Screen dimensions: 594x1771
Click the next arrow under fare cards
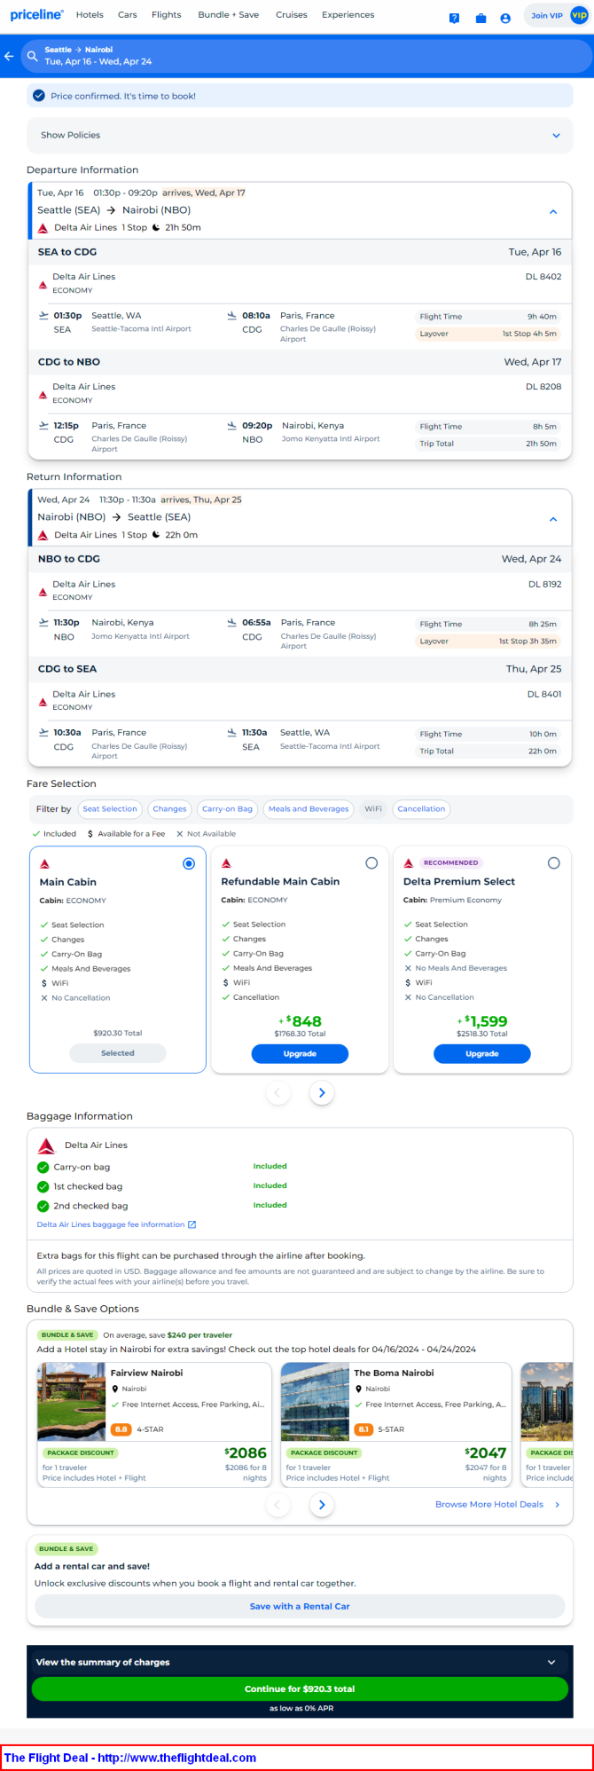coord(322,1093)
